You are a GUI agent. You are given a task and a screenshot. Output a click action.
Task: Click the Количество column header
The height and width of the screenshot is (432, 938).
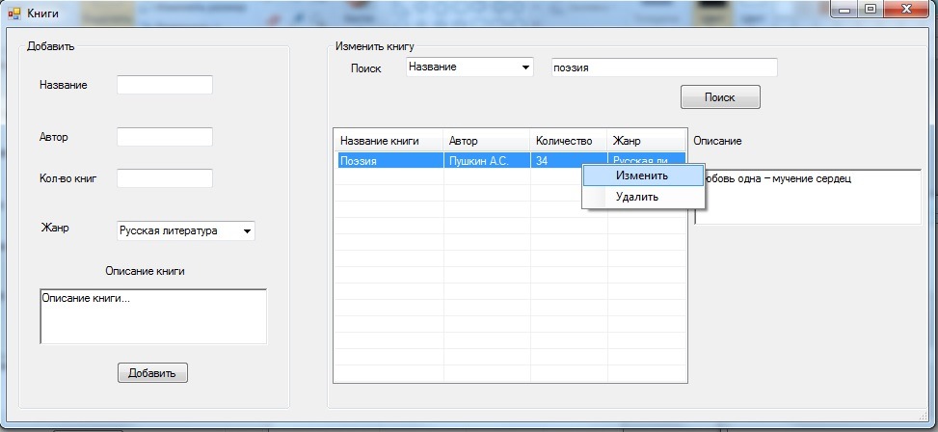[568, 141]
